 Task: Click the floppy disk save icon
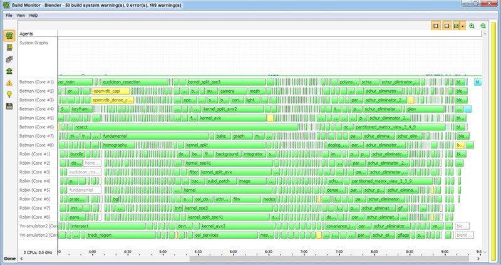click(9, 107)
